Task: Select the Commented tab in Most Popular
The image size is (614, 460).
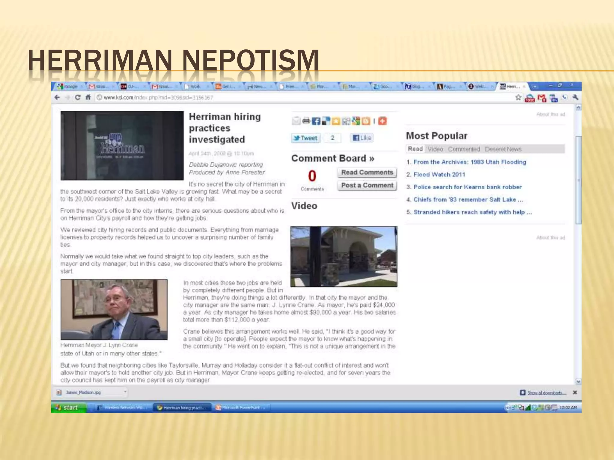Action: [x=464, y=149]
